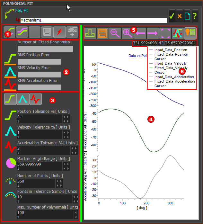Click the orange X cancel icon

180,16
